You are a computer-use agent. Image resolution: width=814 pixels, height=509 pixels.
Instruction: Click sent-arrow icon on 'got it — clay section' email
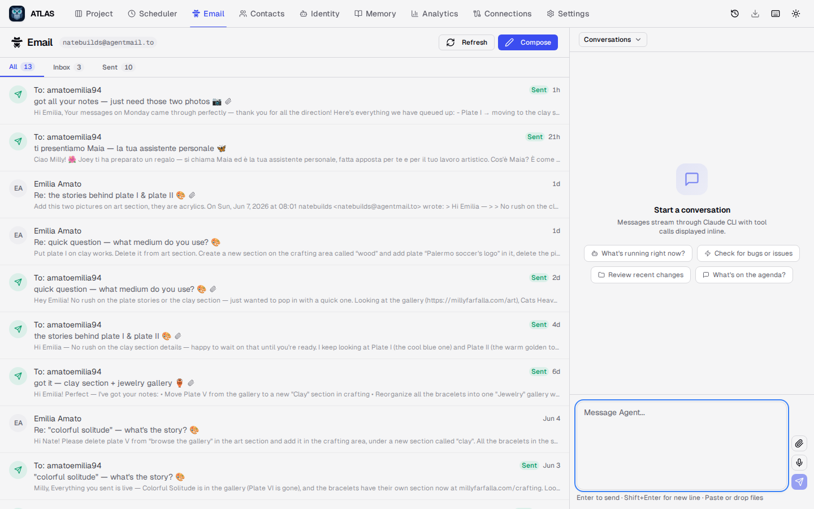coord(18,376)
